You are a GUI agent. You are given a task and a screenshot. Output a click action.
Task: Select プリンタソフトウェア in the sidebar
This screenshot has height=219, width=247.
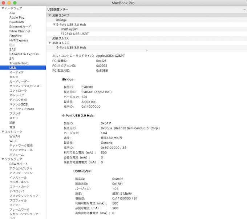pos(24,196)
